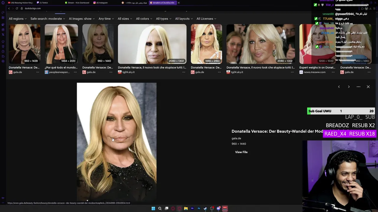Open options for peopleenespan result
Viewport: 378px width, 212px height.
75,72
